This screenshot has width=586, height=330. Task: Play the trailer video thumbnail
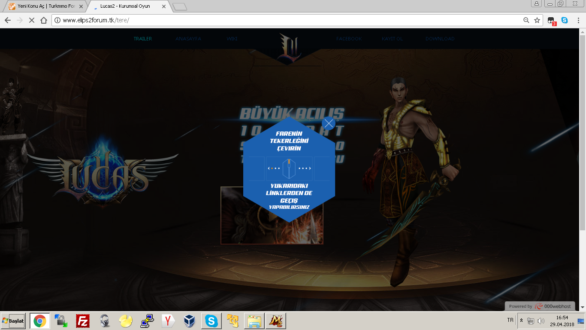[272, 216]
